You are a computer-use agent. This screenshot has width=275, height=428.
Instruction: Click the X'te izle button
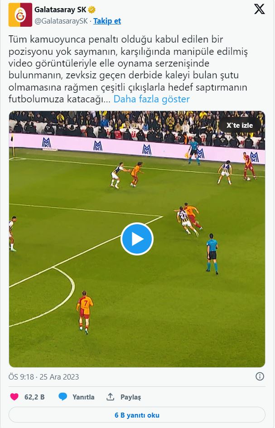point(240,125)
